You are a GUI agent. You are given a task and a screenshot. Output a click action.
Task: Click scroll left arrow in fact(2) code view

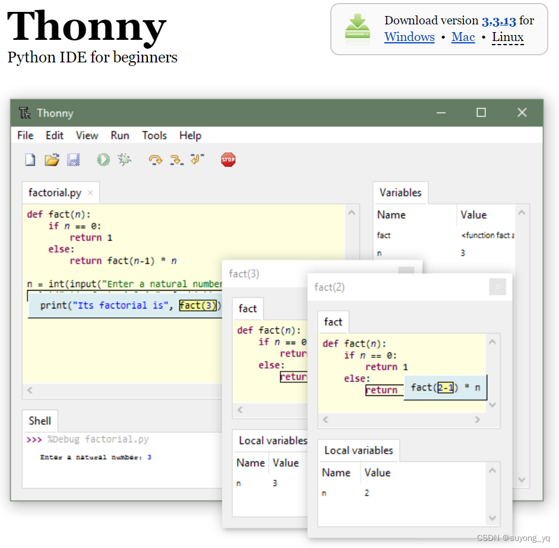pos(326,420)
